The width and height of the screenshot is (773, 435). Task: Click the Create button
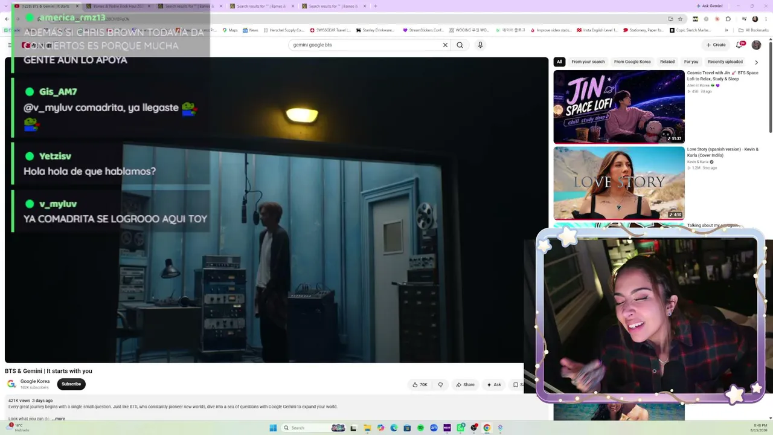coord(716,45)
